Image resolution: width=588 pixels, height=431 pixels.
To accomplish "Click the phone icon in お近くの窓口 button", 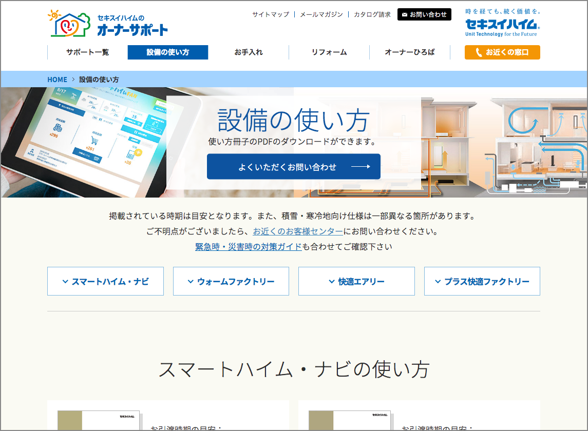I will [479, 52].
